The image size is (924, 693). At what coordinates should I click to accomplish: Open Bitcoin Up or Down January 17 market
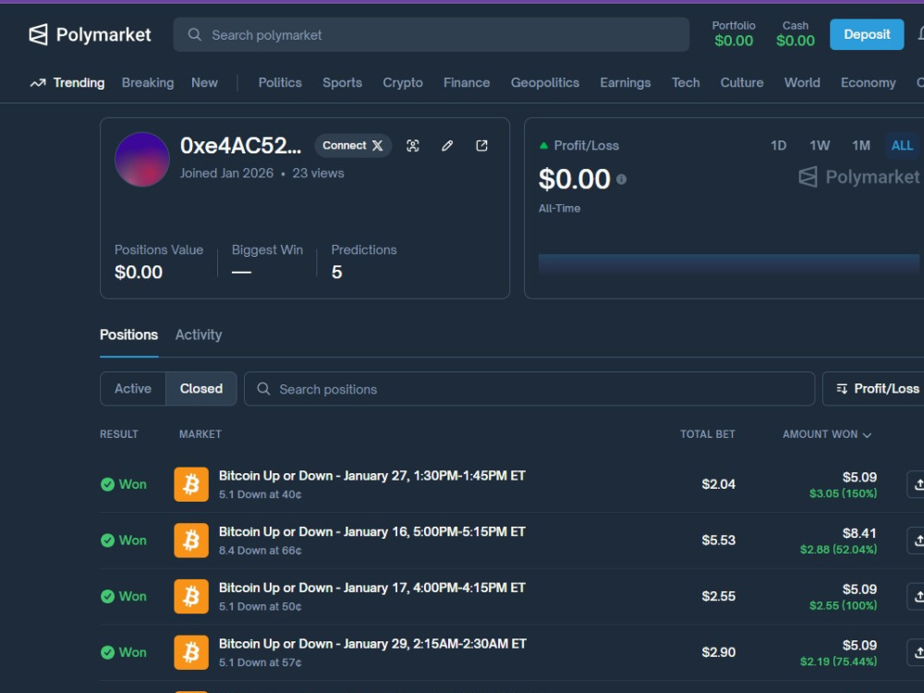coord(371,588)
